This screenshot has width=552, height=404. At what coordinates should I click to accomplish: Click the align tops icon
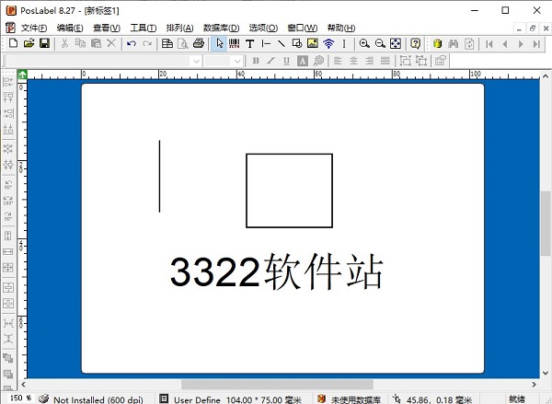[8, 98]
